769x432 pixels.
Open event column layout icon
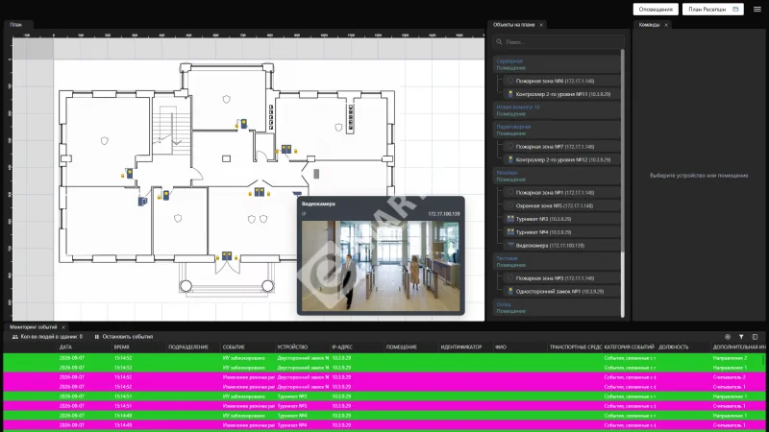[755, 337]
